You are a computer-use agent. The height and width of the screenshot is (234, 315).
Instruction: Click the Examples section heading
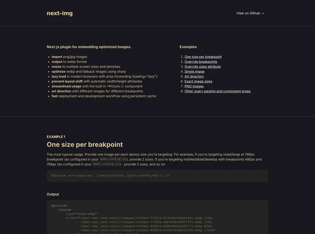(x=188, y=47)
